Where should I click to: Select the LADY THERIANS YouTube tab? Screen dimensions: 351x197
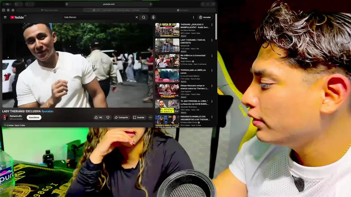[x=116, y=10]
